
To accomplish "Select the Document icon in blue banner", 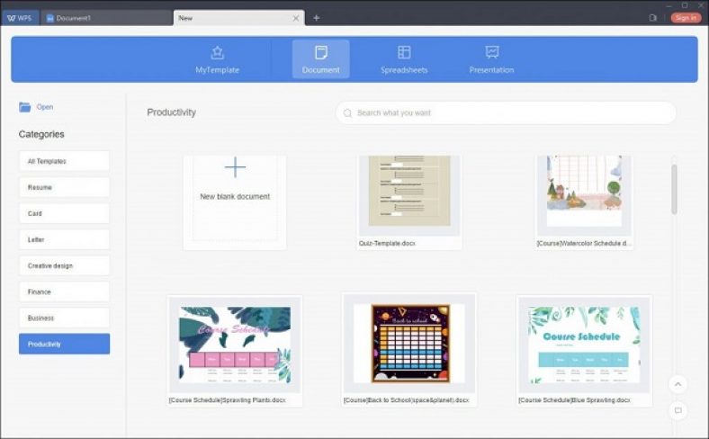I will pos(321,52).
